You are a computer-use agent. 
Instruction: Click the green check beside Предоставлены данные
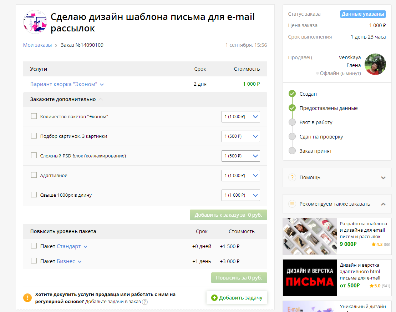(292, 108)
